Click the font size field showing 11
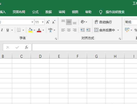This screenshot has height=104, width=137. click(x=38, y=22)
